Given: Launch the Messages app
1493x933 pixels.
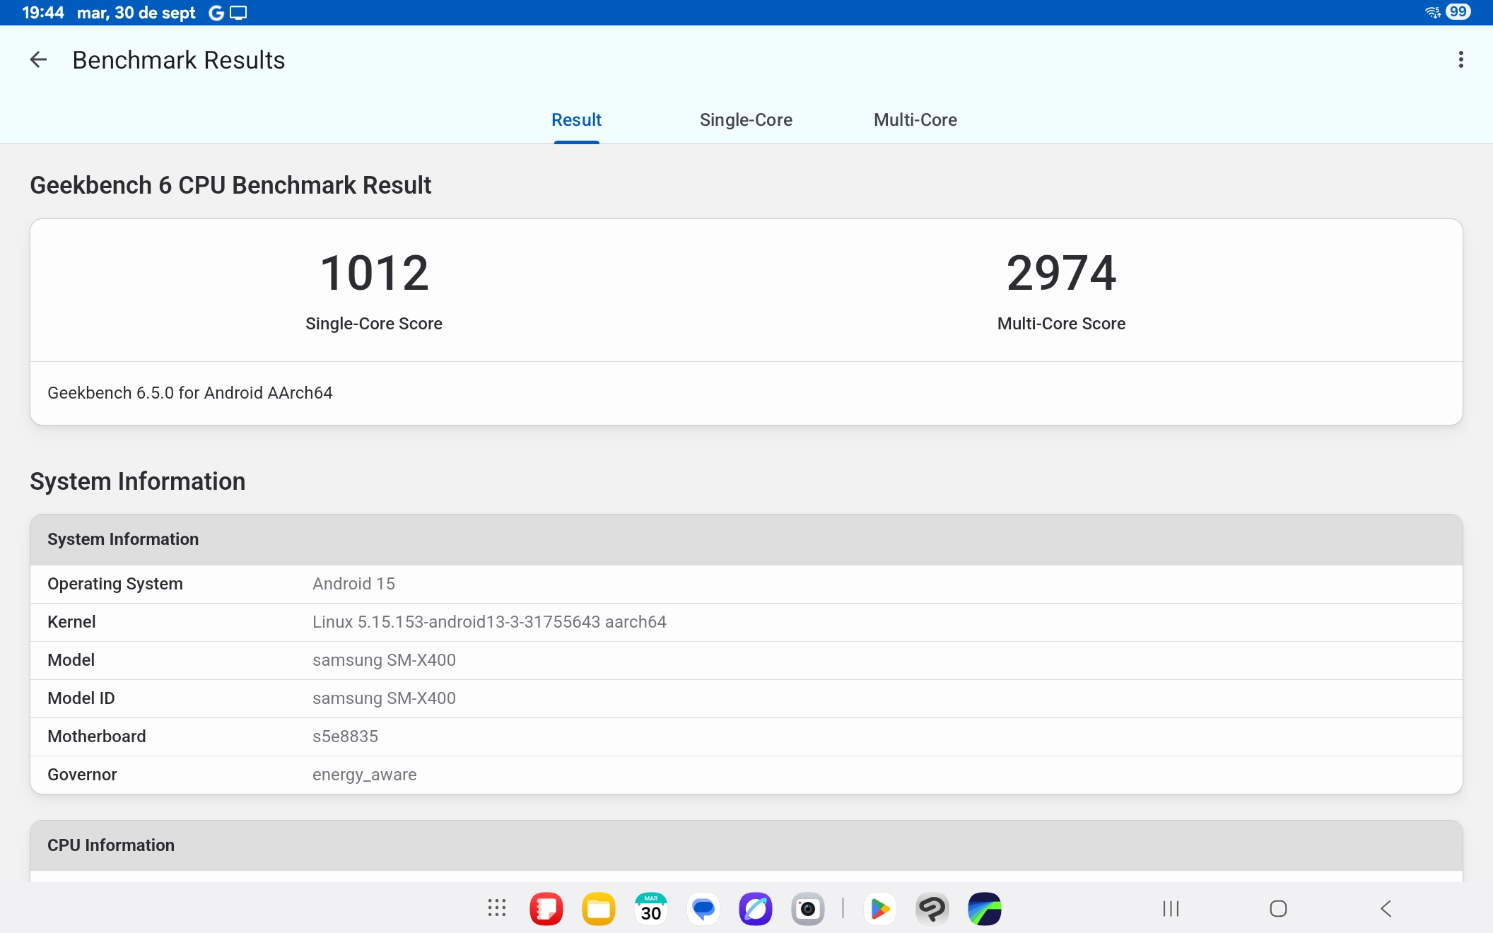Looking at the screenshot, I should [x=703, y=908].
